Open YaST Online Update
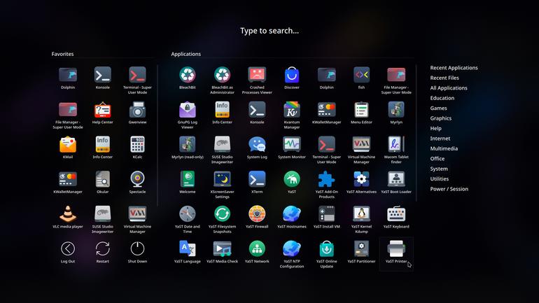539x303 pixels. [x=327, y=254]
